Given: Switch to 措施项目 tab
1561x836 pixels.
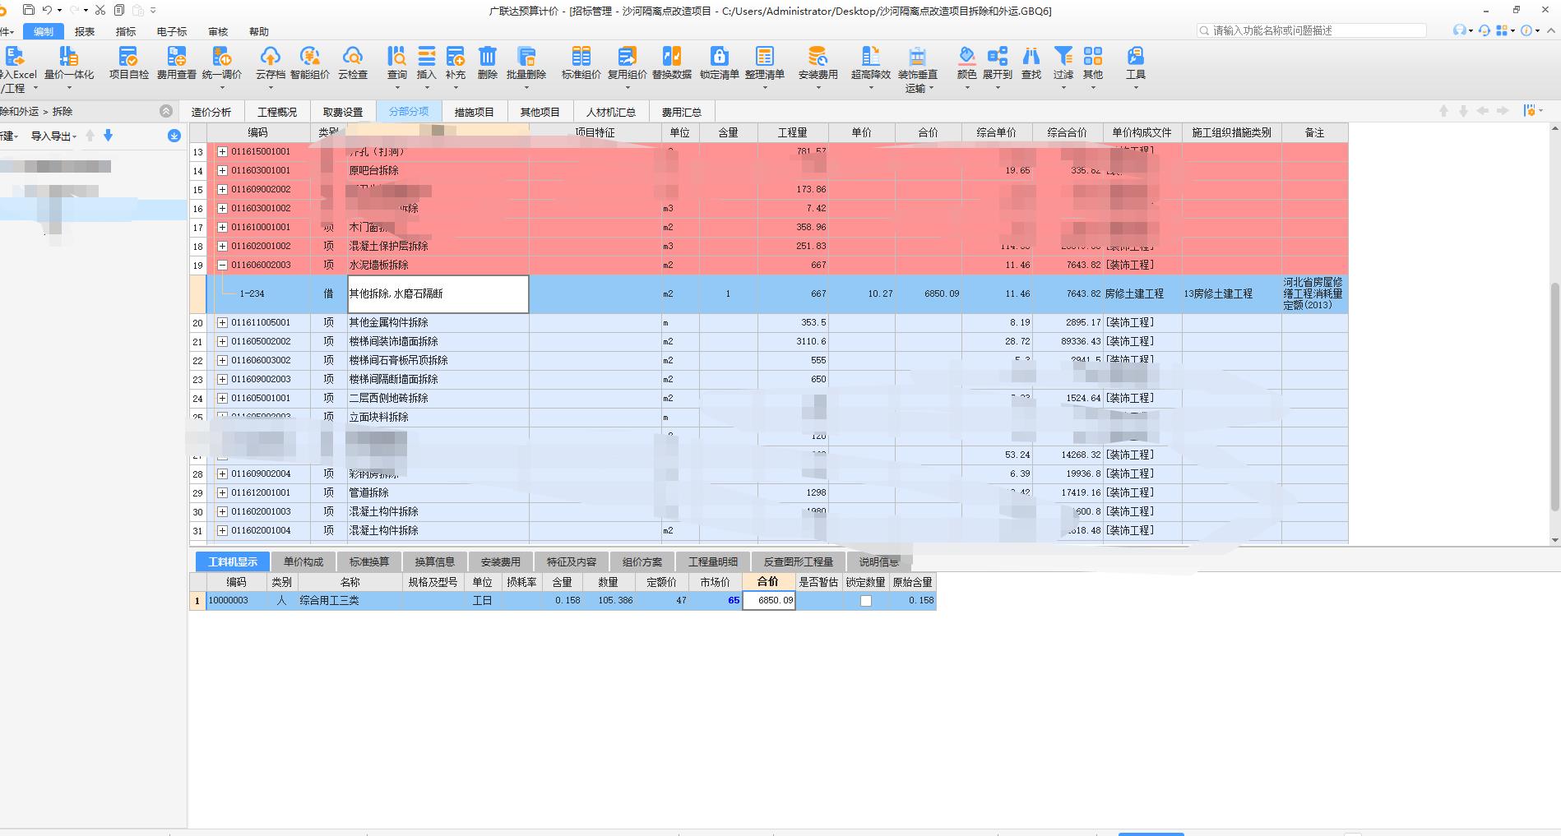Looking at the screenshot, I should (475, 112).
